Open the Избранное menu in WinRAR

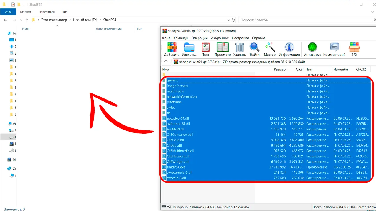[x=220, y=38]
